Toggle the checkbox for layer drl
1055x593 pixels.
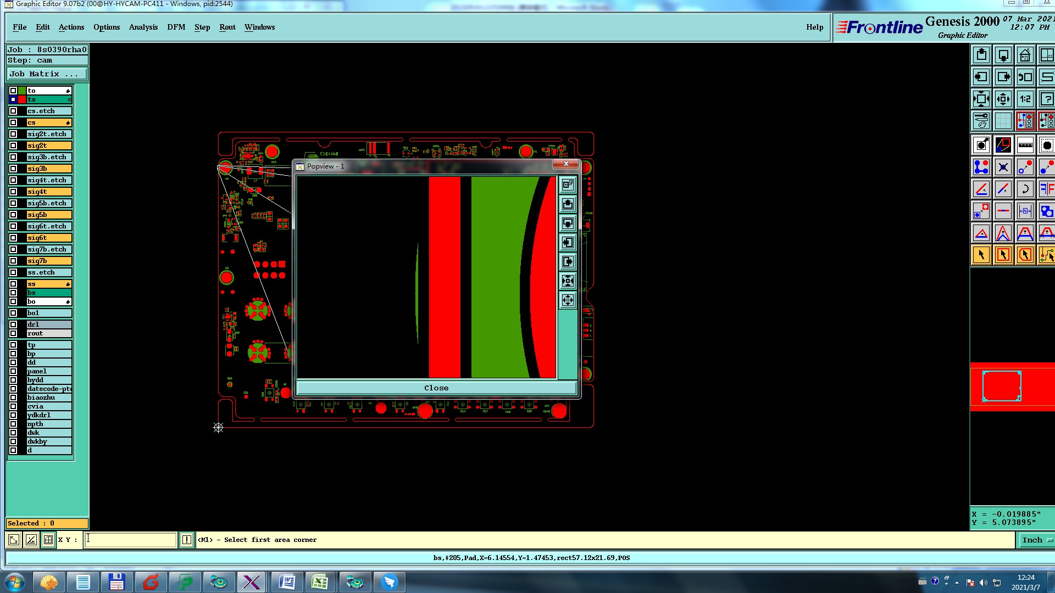[x=13, y=325]
